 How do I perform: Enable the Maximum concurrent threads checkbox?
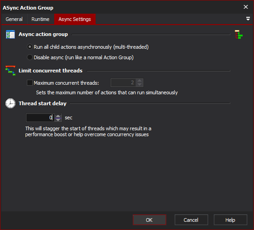click(30, 83)
